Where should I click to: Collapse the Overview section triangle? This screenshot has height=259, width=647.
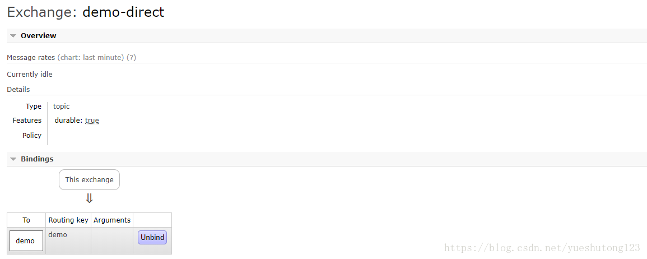pyautogui.click(x=13, y=36)
